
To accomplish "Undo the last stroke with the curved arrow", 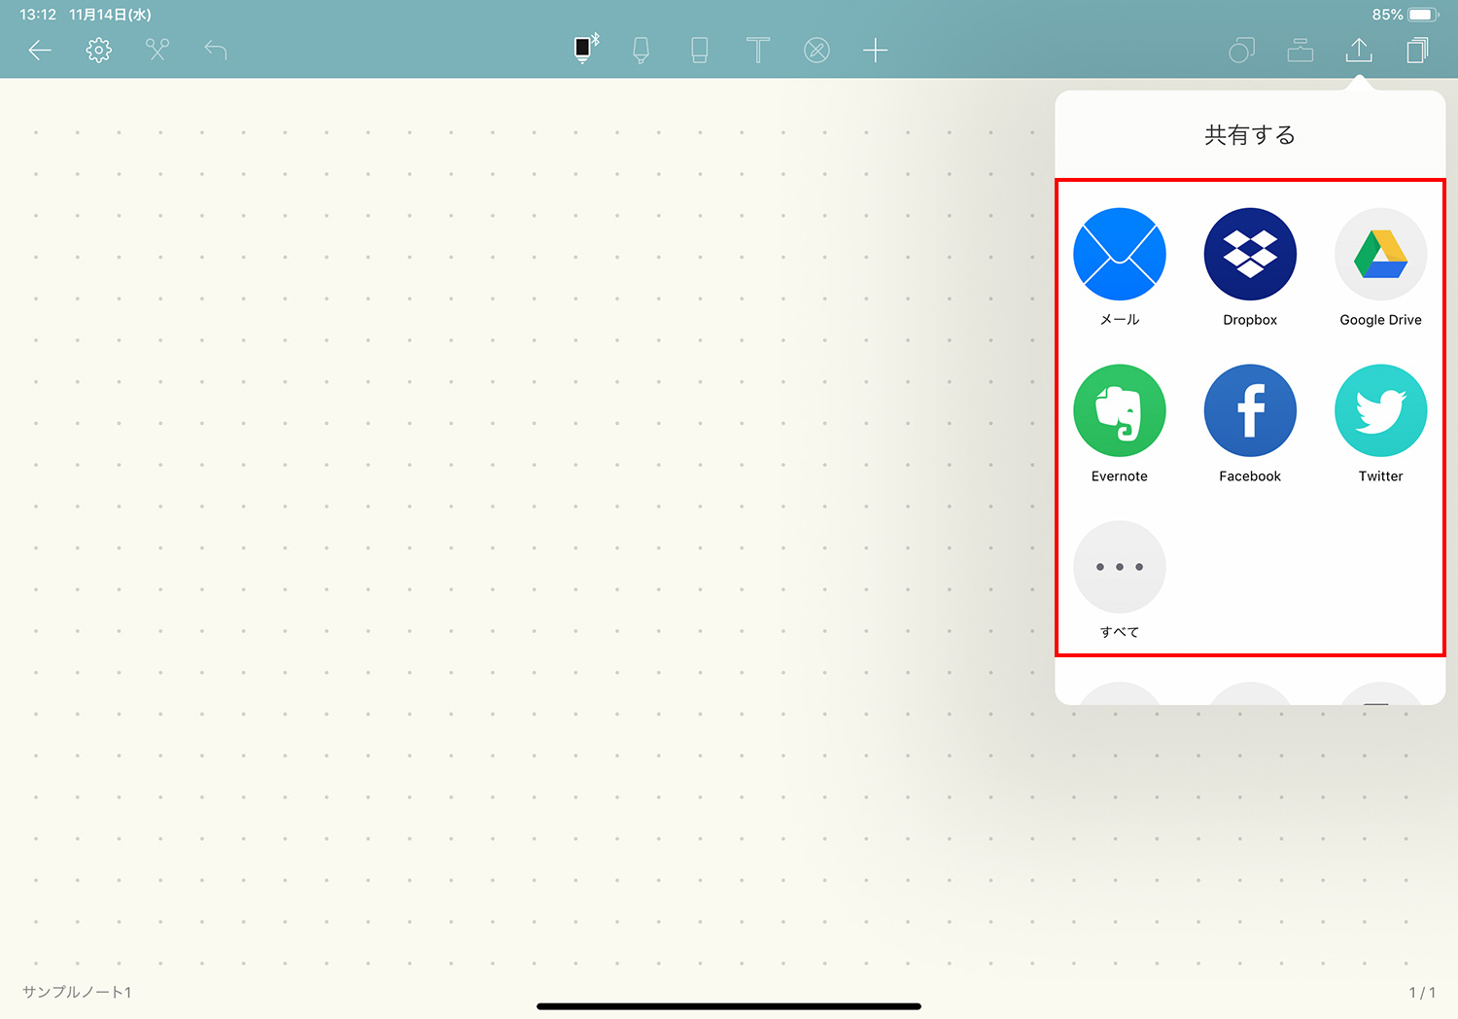I will pyautogui.click(x=216, y=51).
